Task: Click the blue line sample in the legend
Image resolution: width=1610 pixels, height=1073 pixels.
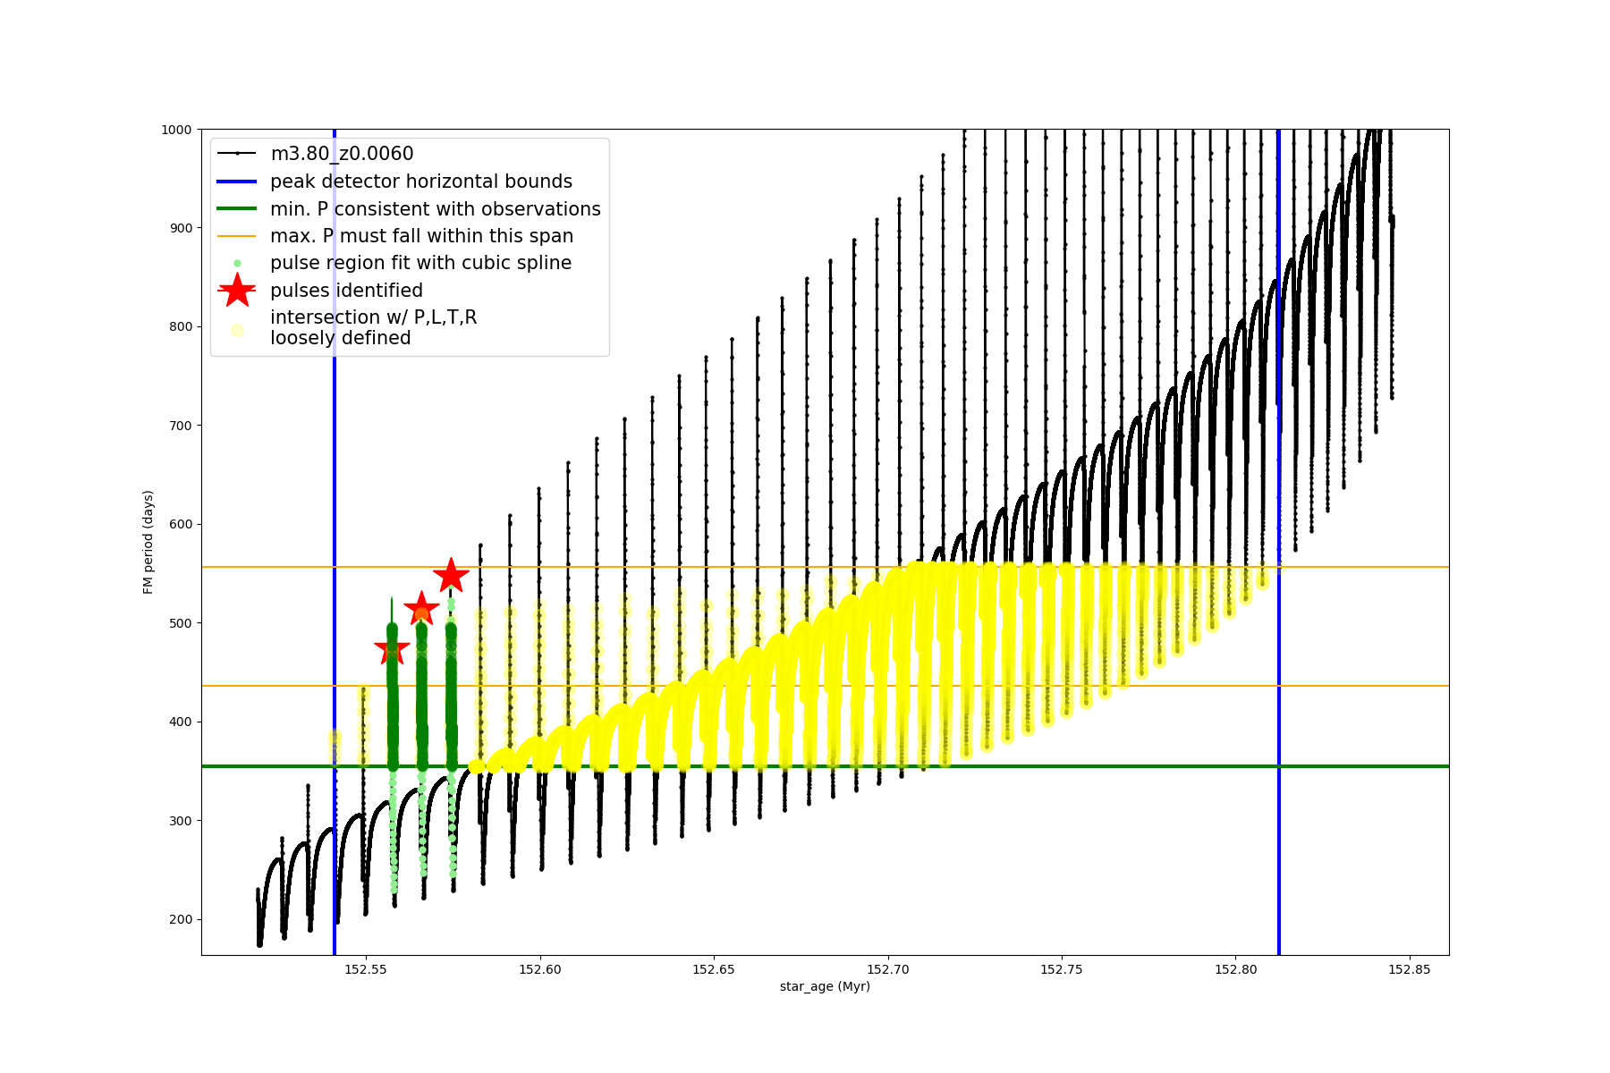Action: click(x=237, y=182)
